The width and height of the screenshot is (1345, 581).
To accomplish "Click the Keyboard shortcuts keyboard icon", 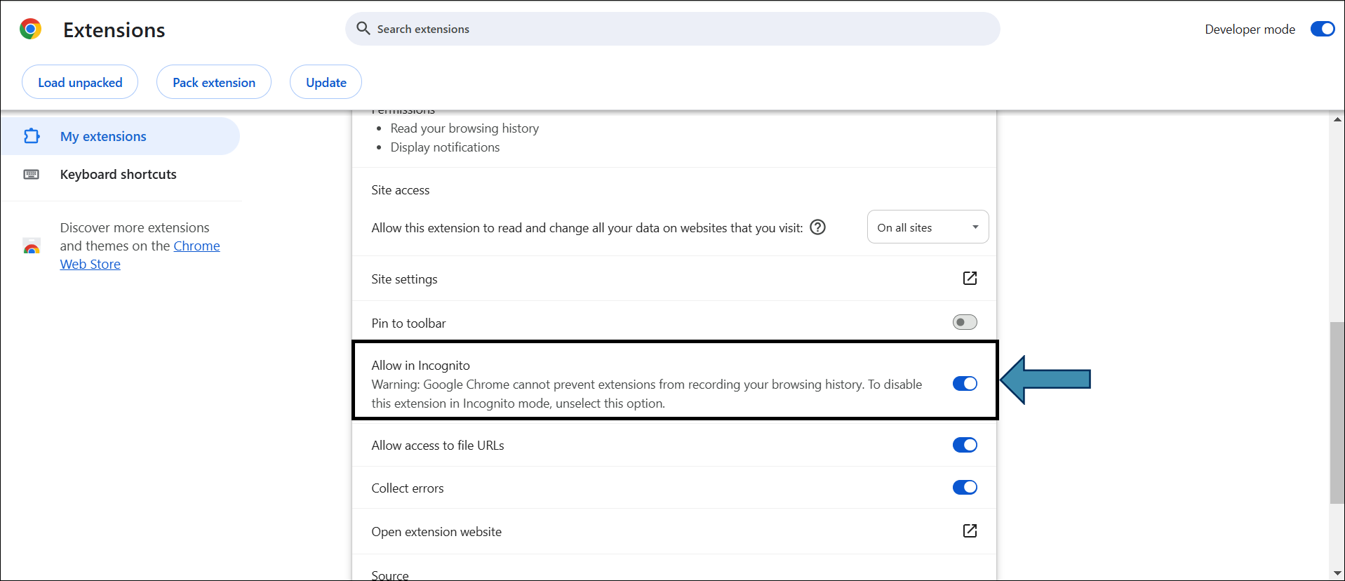I will click(x=32, y=174).
